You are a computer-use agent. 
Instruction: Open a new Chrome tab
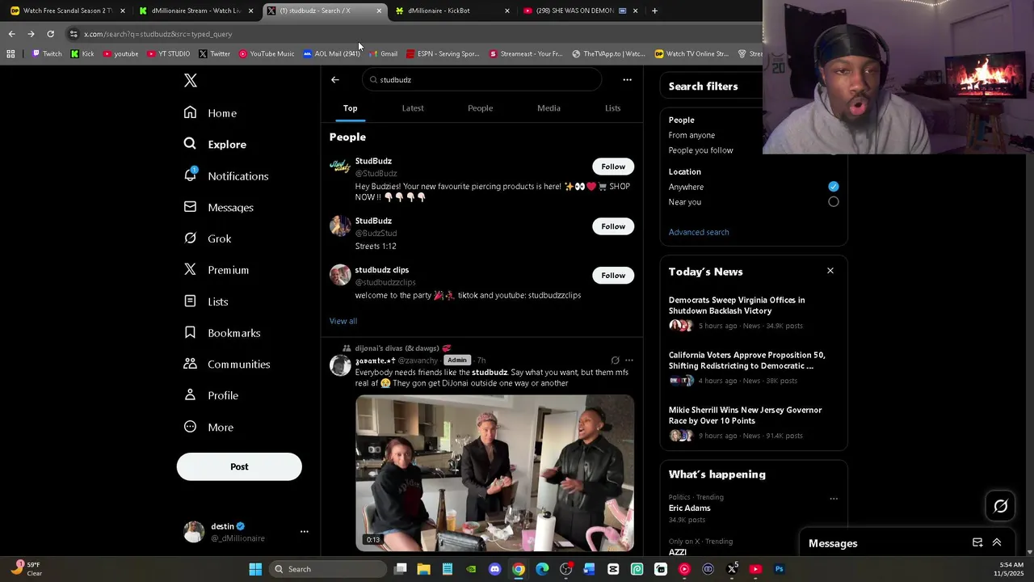654,11
